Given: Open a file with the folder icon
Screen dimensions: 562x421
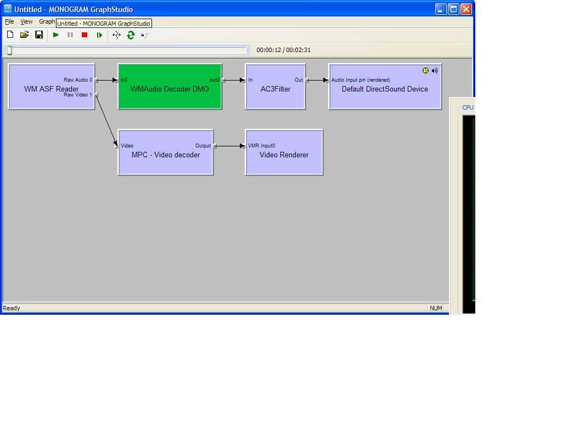Looking at the screenshot, I should coord(24,35).
